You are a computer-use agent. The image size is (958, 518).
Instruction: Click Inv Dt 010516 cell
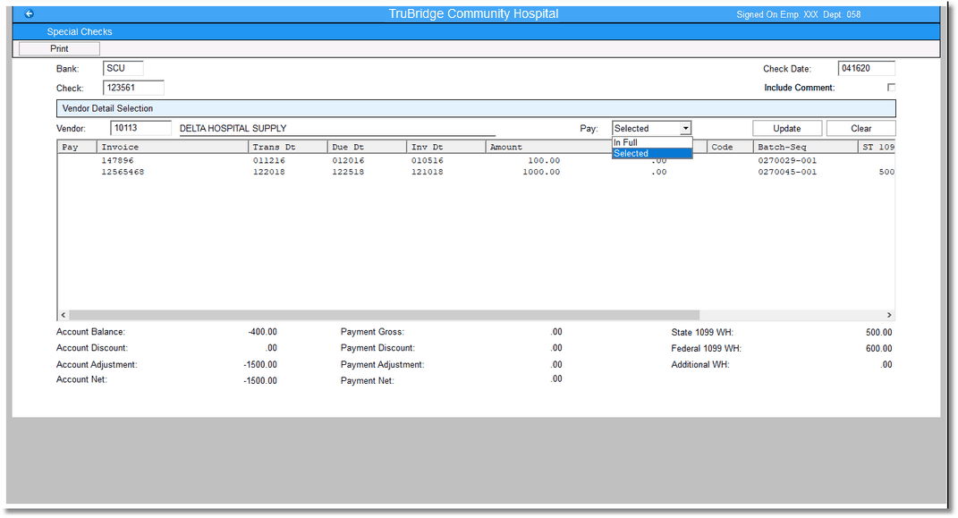click(x=427, y=161)
